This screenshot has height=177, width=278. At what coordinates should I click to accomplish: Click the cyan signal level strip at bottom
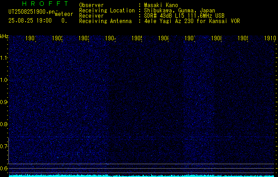click(142, 176)
